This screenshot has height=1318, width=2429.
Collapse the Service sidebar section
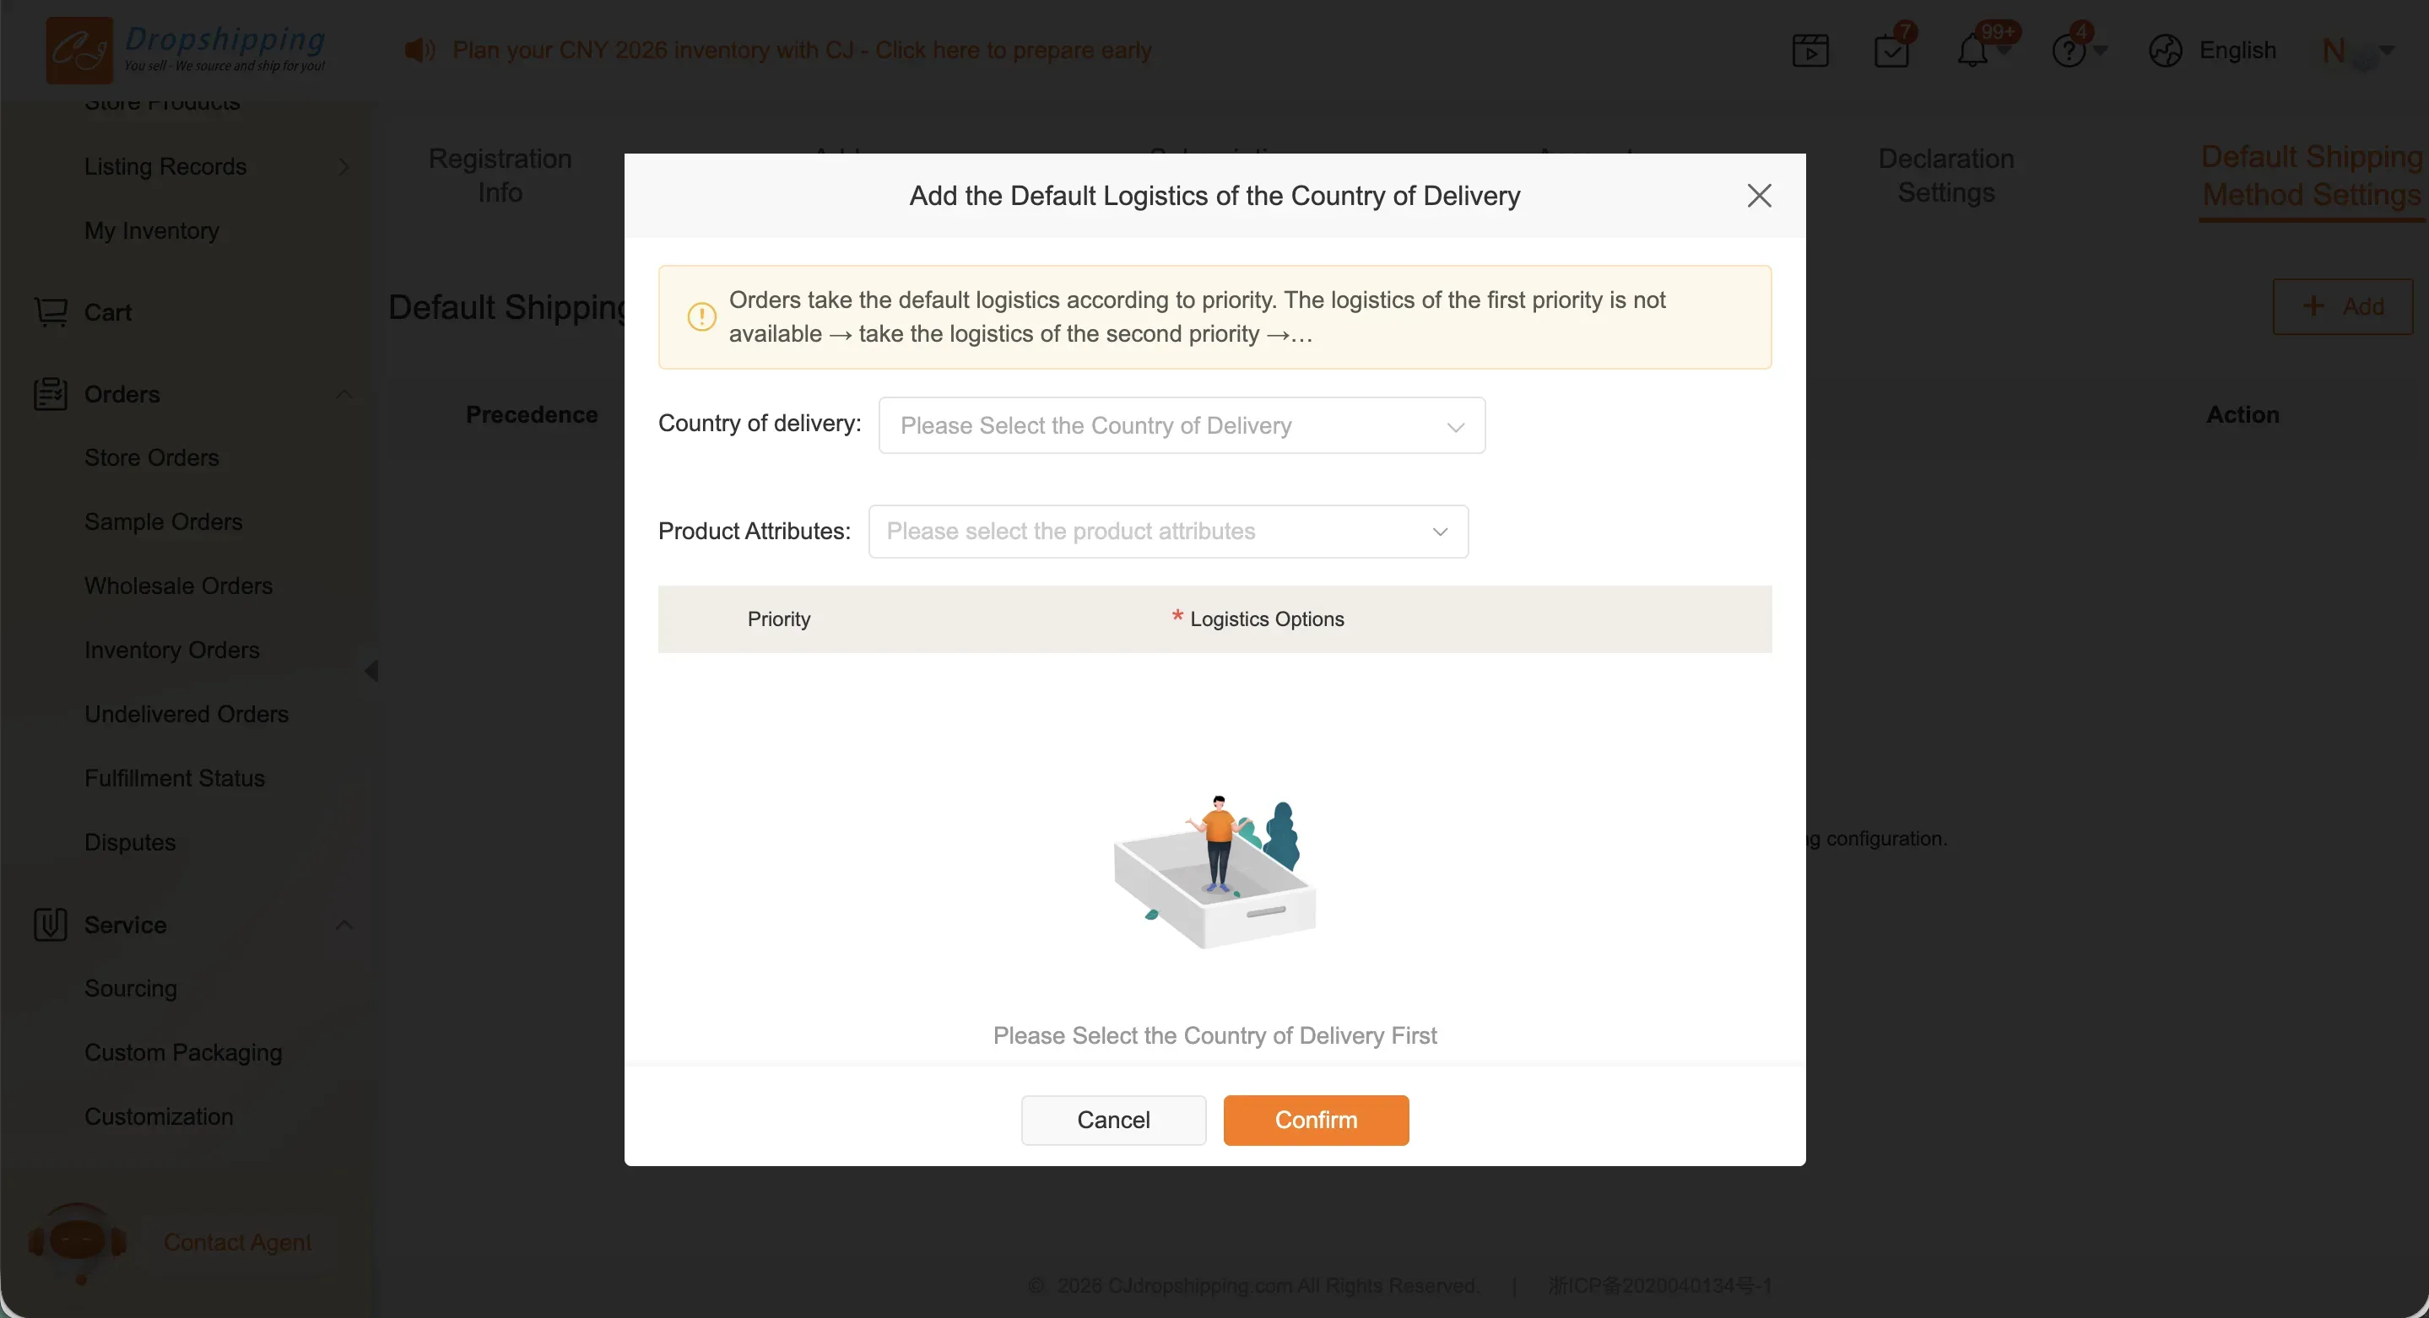[344, 925]
